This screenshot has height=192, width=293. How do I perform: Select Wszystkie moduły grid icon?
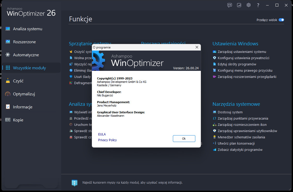(x=8, y=68)
